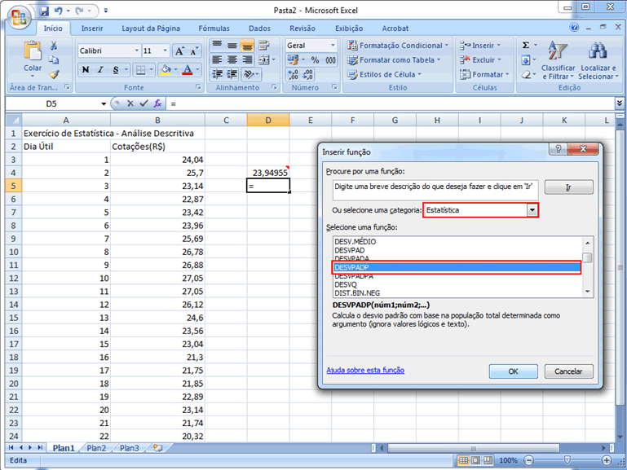Toggle Underline formatting
Image resolution: width=627 pixels, height=470 pixels.
(115, 70)
